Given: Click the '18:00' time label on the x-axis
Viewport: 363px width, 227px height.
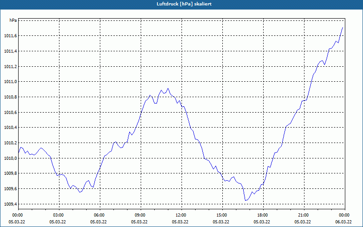Looking at the screenshot, I should (262, 215).
